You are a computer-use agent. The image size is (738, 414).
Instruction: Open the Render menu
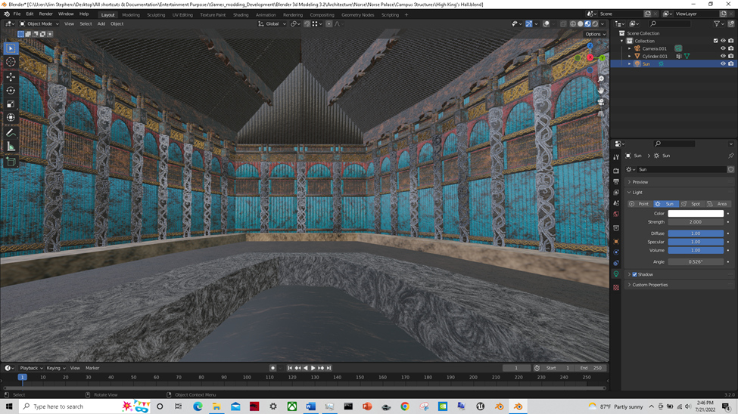coord(45,14)
